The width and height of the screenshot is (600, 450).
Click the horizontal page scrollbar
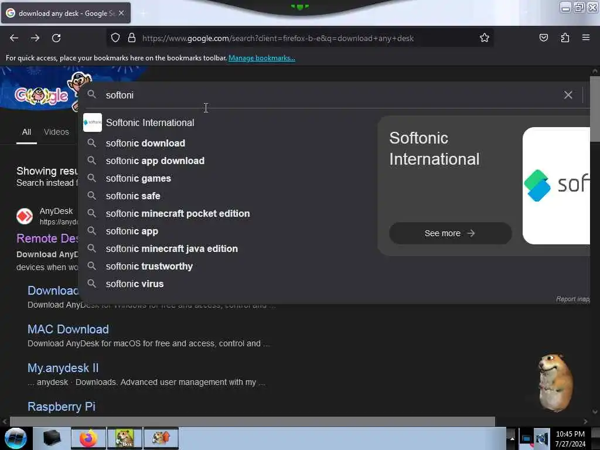click(253, 421)
